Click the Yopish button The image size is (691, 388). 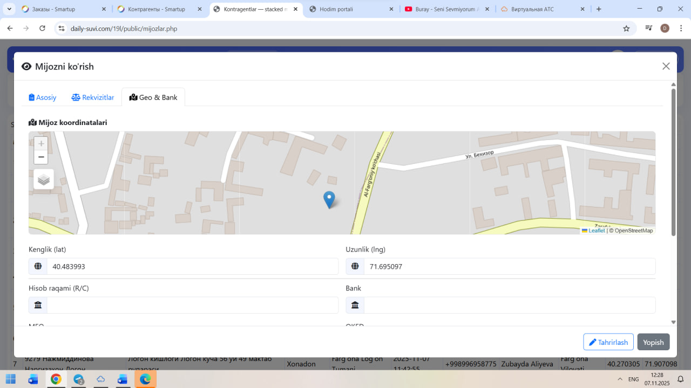[653, 342]
